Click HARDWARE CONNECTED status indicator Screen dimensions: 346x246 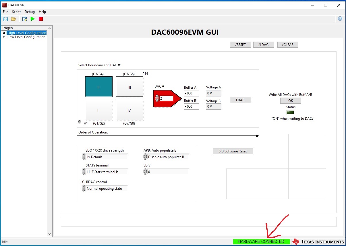click(261, 242)
